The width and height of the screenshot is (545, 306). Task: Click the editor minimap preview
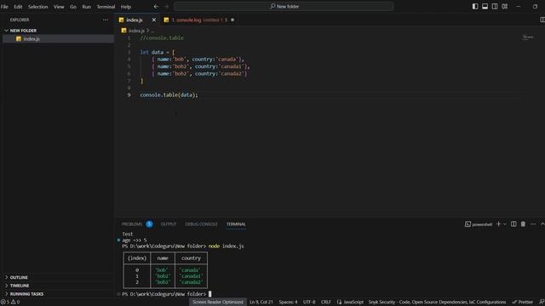tap(528, 37)
